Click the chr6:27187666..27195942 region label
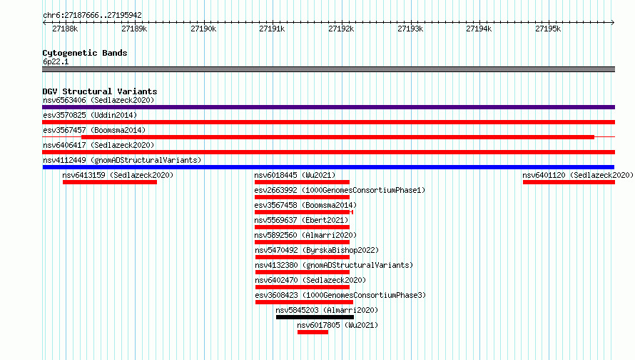 [x=92, y=15]
